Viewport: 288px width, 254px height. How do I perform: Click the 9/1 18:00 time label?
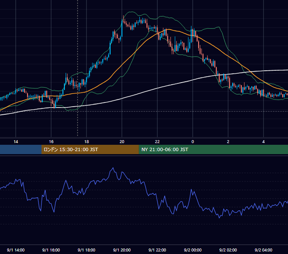click(x=86, y=250)
